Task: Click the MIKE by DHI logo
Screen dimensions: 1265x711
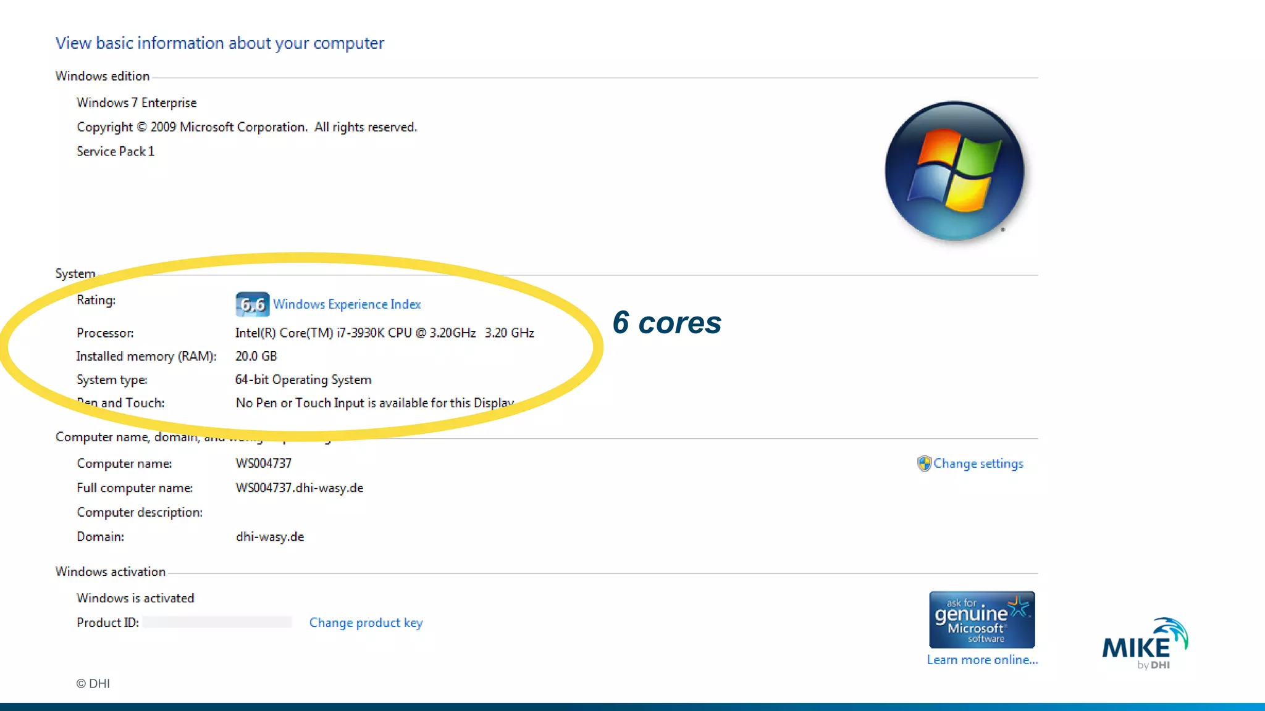Action: (x=1145, y=644)
